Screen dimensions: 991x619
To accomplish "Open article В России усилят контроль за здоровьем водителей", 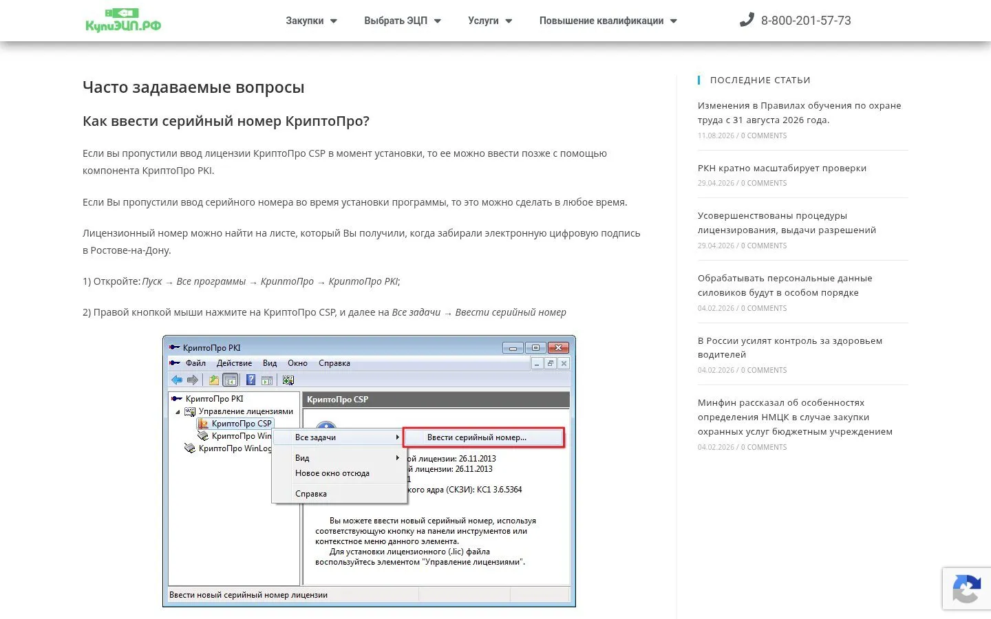I will (790, 347).
